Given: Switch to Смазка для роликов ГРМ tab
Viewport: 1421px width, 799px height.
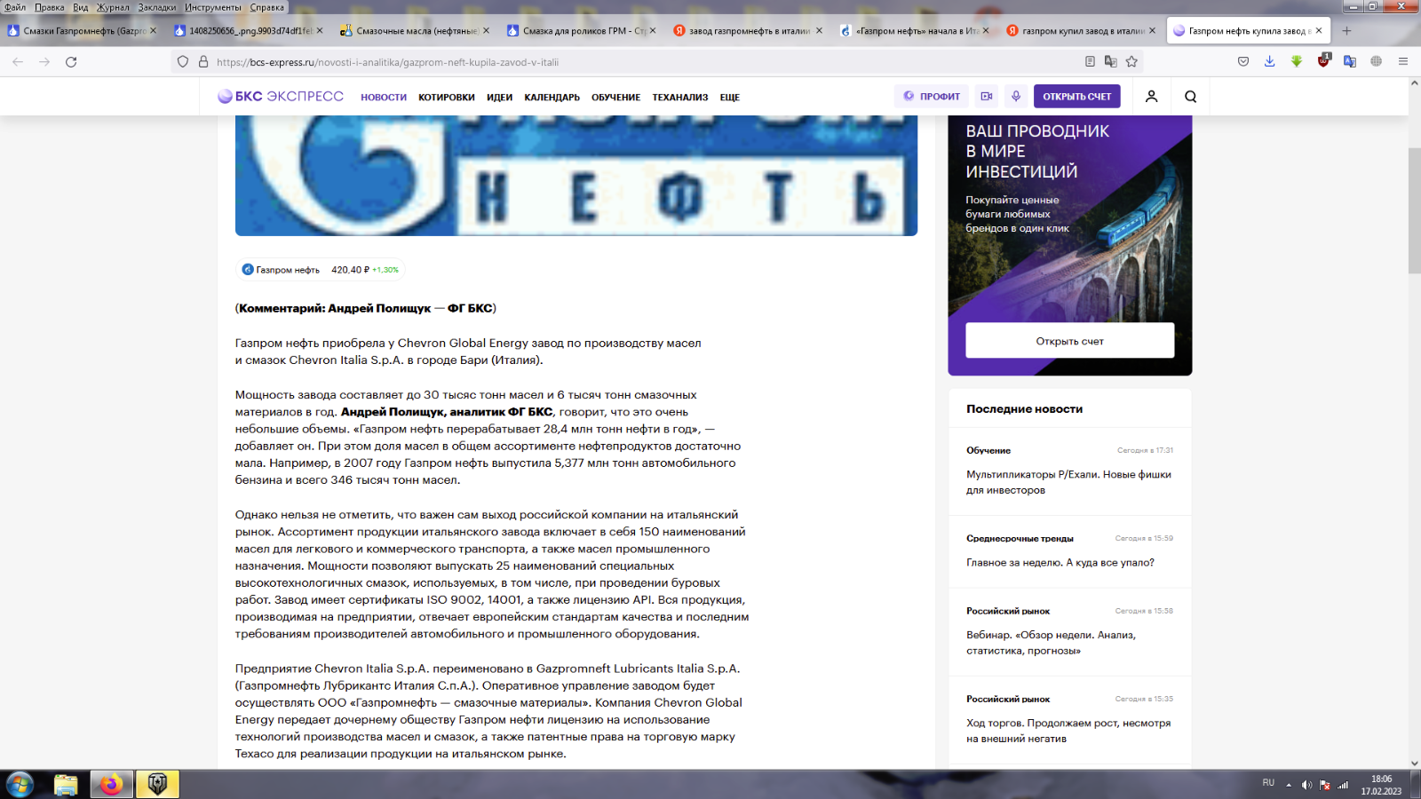Looking at the screenshot, I should tap(583, 30).
